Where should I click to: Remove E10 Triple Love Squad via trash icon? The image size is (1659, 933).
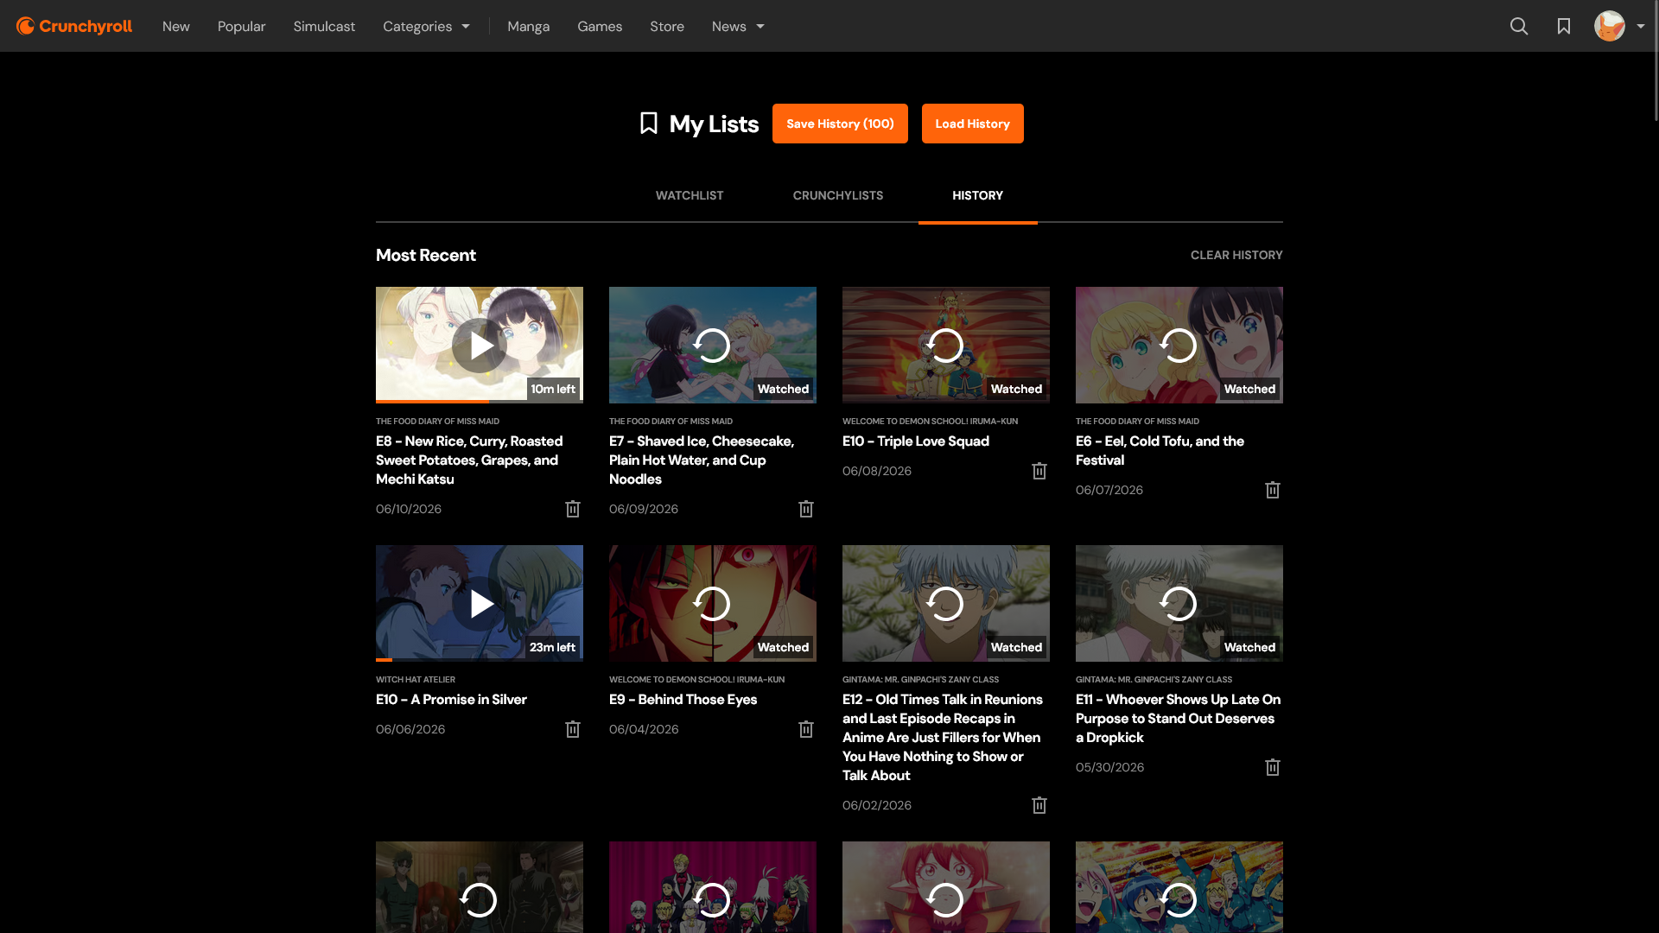pyautogui.click(x=1039, y=471)
